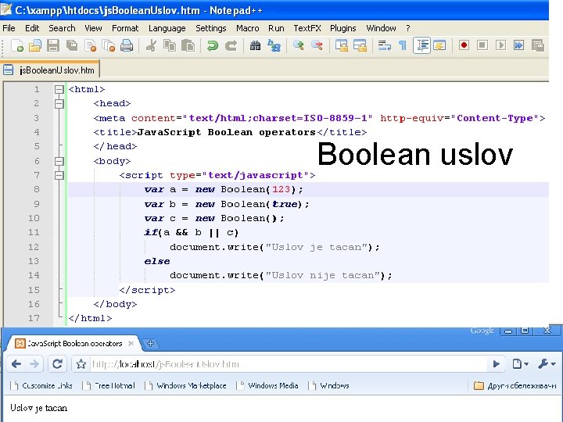Open the Edit menu
This screenshot has height=422, width=563.
(32, 28)
